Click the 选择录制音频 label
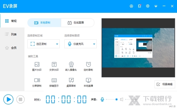The width and height of the screenshot is (177, 108). pos(72,36)
